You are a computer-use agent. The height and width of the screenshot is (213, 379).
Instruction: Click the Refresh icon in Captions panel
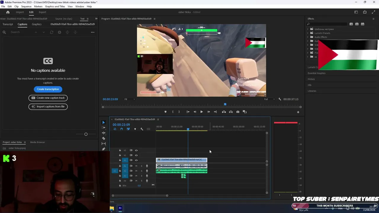tap(52, 32)
